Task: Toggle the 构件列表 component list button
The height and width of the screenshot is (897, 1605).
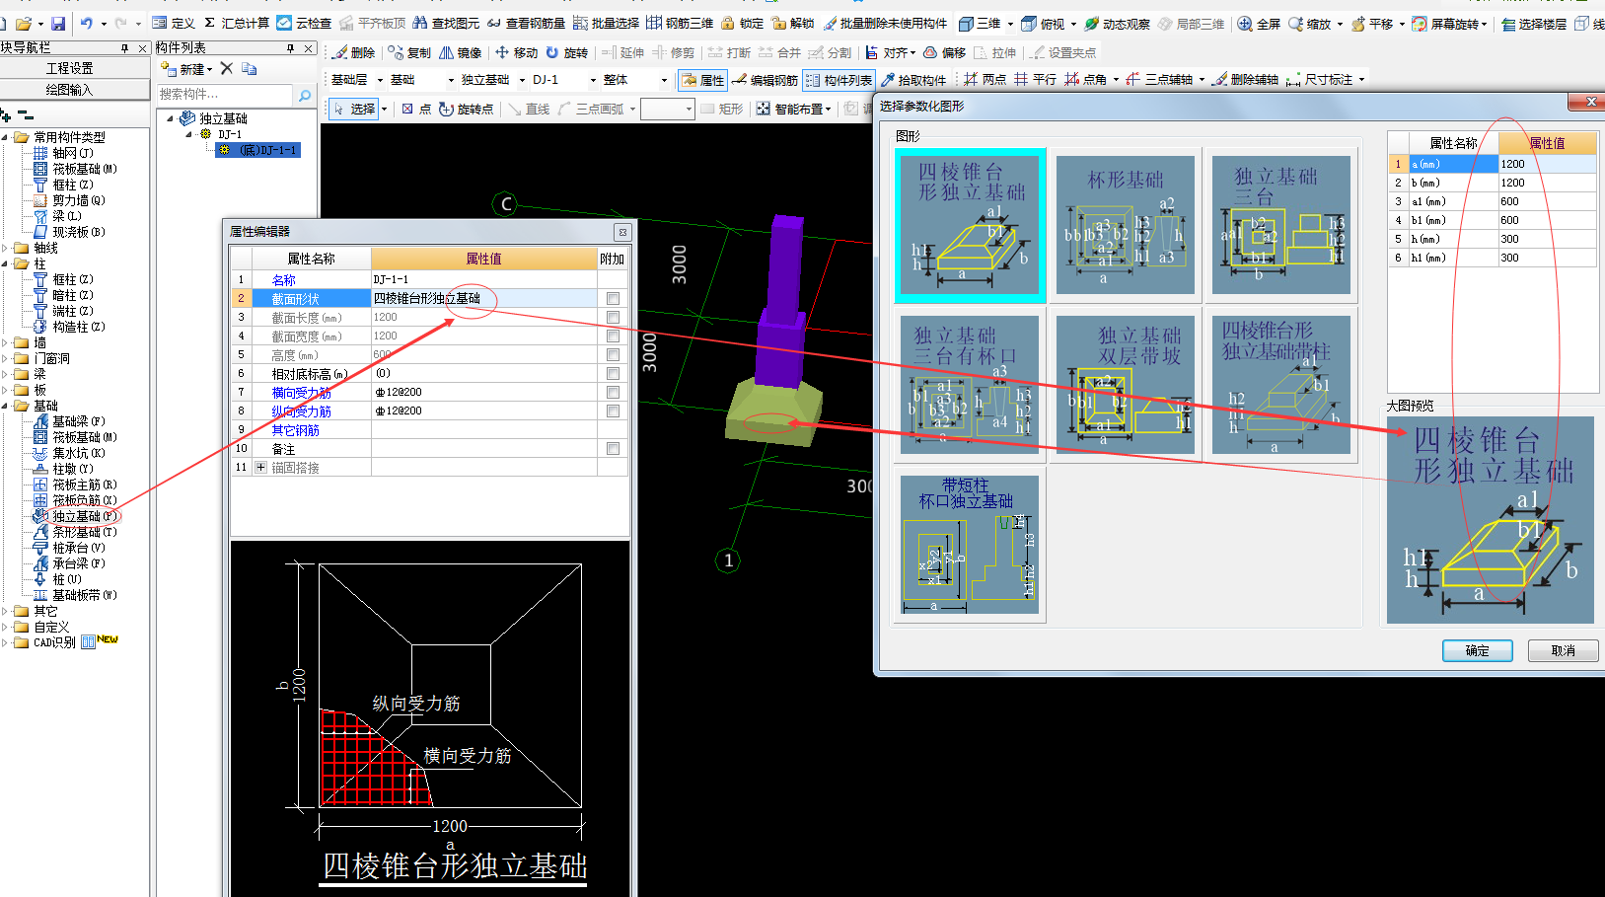Action: click(839, 80)
